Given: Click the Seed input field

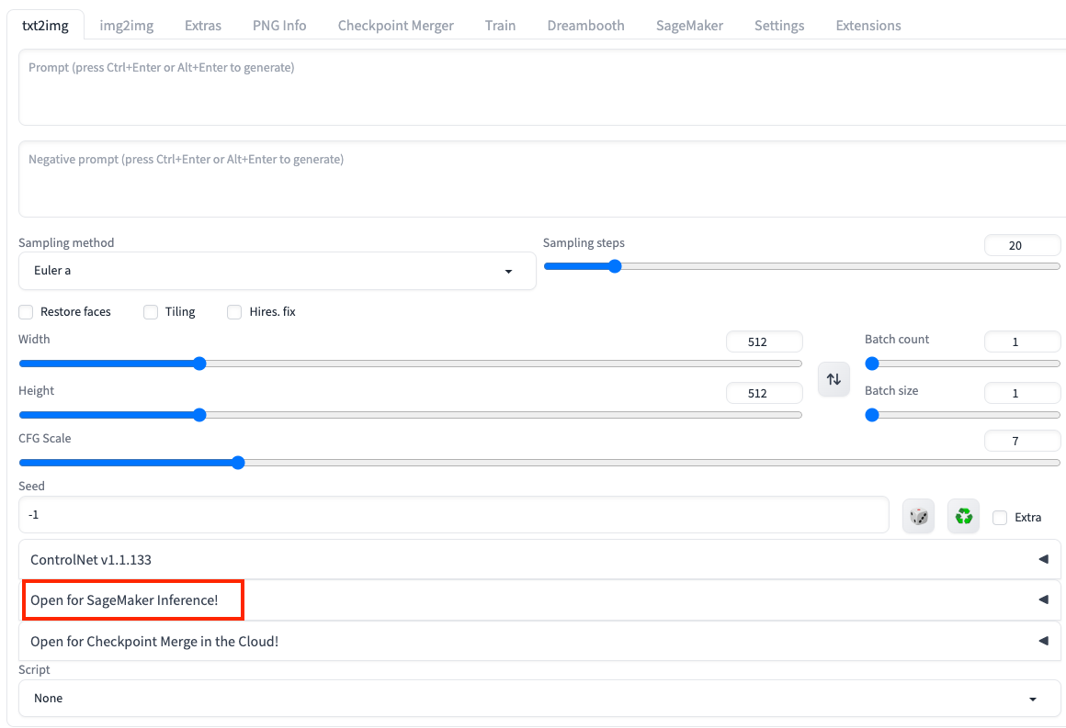Looking at the screenshot, I should click(453, 515).
